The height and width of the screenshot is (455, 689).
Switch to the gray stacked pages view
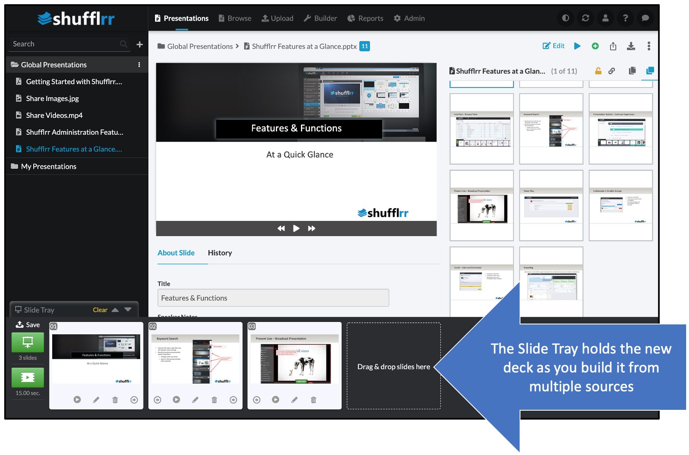point(632,71)
